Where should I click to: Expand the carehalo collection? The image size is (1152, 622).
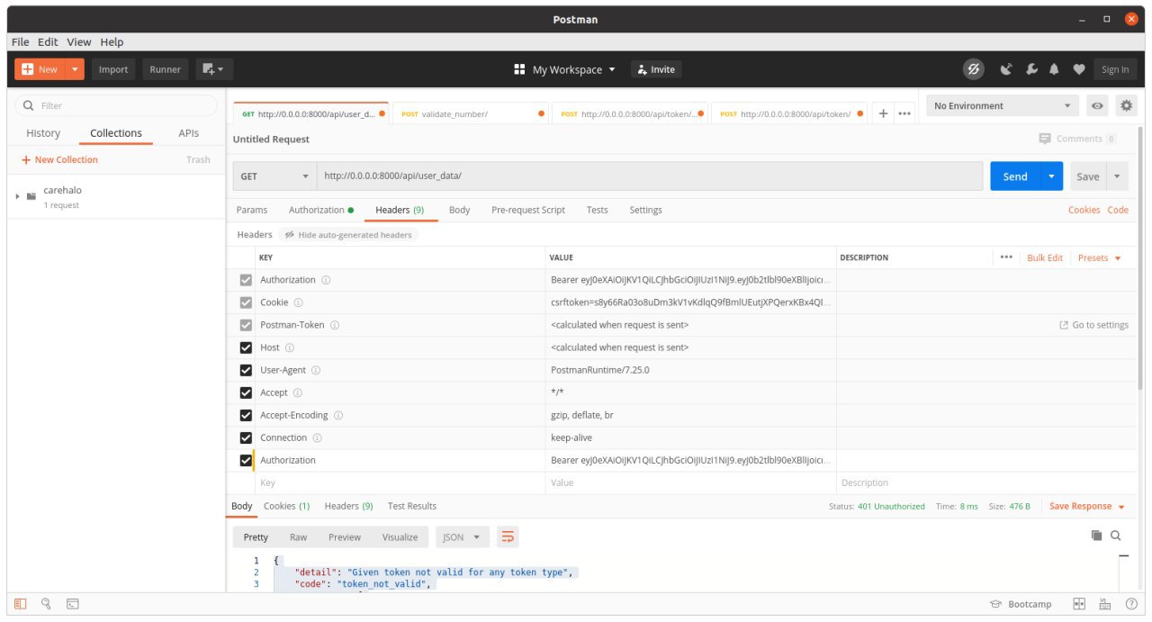pyautogui.click(x=17, y=196)
